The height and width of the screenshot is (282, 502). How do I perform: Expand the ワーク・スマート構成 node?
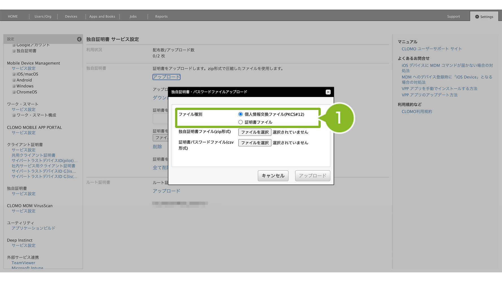coord(14,115)
